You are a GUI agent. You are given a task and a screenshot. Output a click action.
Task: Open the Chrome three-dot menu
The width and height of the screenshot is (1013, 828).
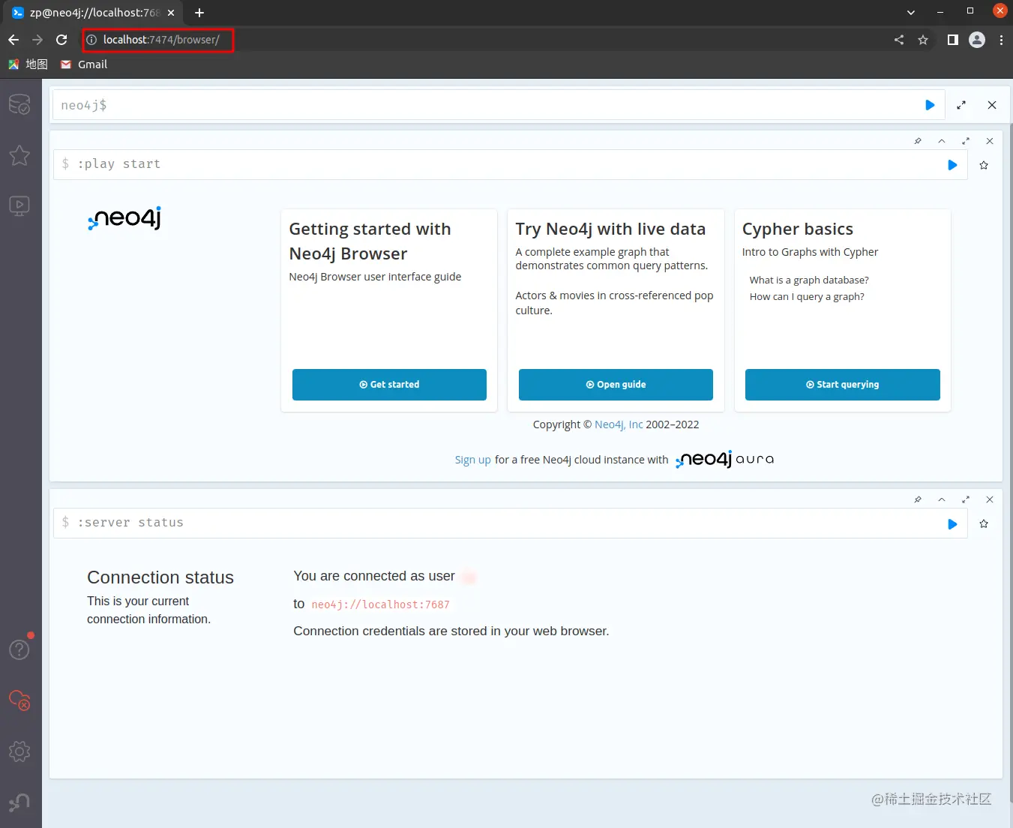tap(1001, 40)
